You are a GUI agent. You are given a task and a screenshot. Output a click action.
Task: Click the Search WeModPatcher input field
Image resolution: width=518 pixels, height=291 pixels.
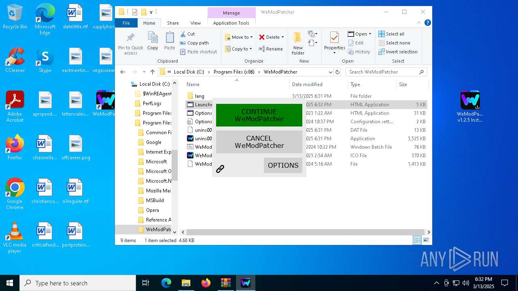(x=386, y=72)
